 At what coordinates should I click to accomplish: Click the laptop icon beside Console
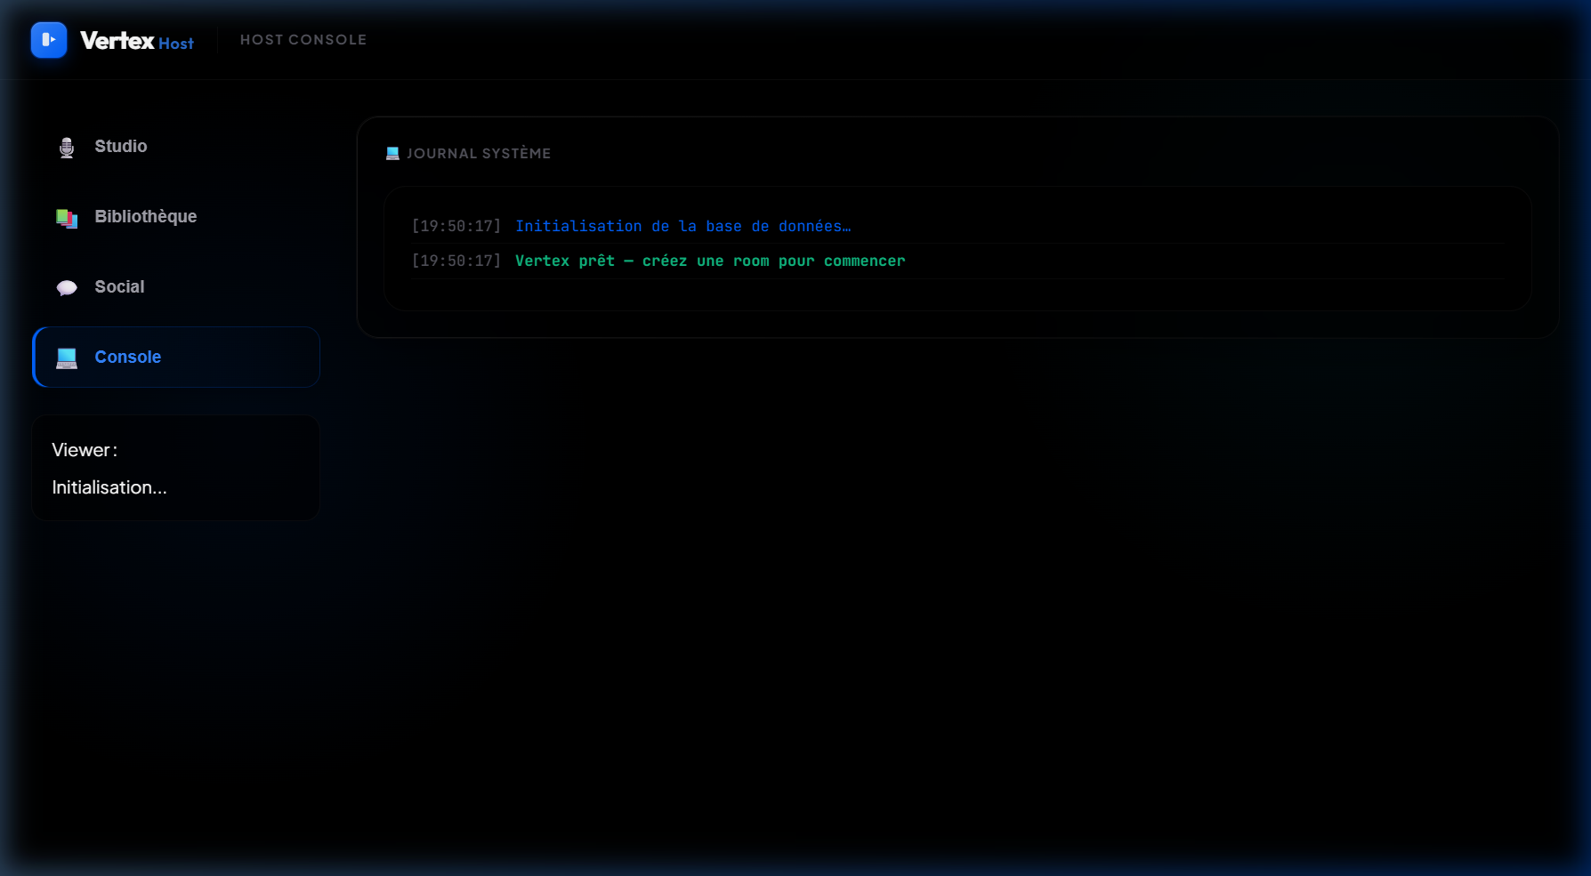pyautogui.click(x=67, y=358)
